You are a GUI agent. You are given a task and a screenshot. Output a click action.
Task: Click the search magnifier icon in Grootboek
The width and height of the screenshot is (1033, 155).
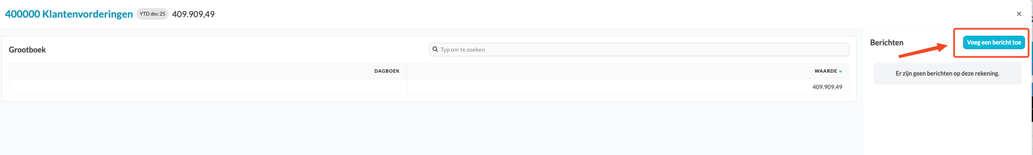click(435, 49)
